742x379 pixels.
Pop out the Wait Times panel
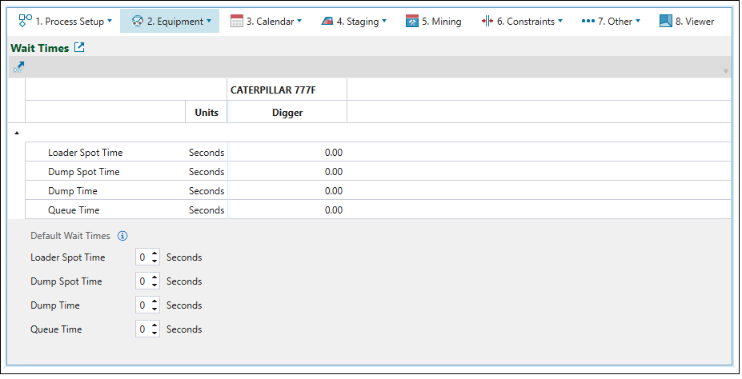tap(79, 48)
